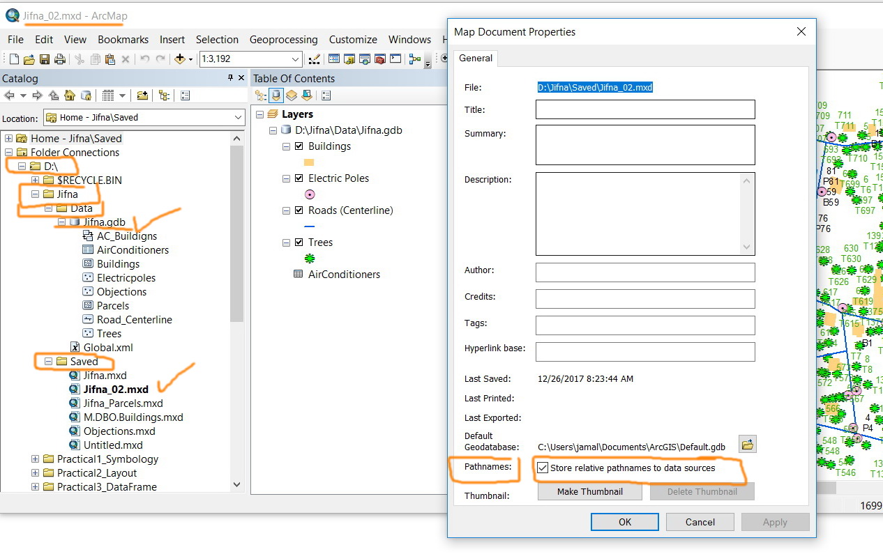
Task: Click the Print toolbar icon
Action: click(59, 59)
